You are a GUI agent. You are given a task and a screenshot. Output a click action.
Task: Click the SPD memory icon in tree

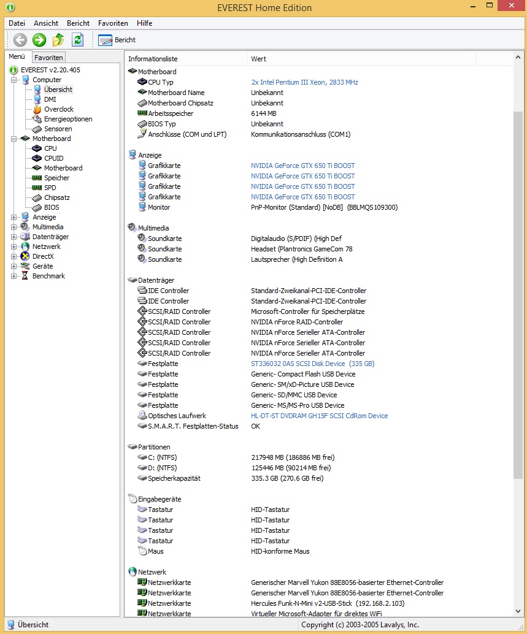pos(37,188)
